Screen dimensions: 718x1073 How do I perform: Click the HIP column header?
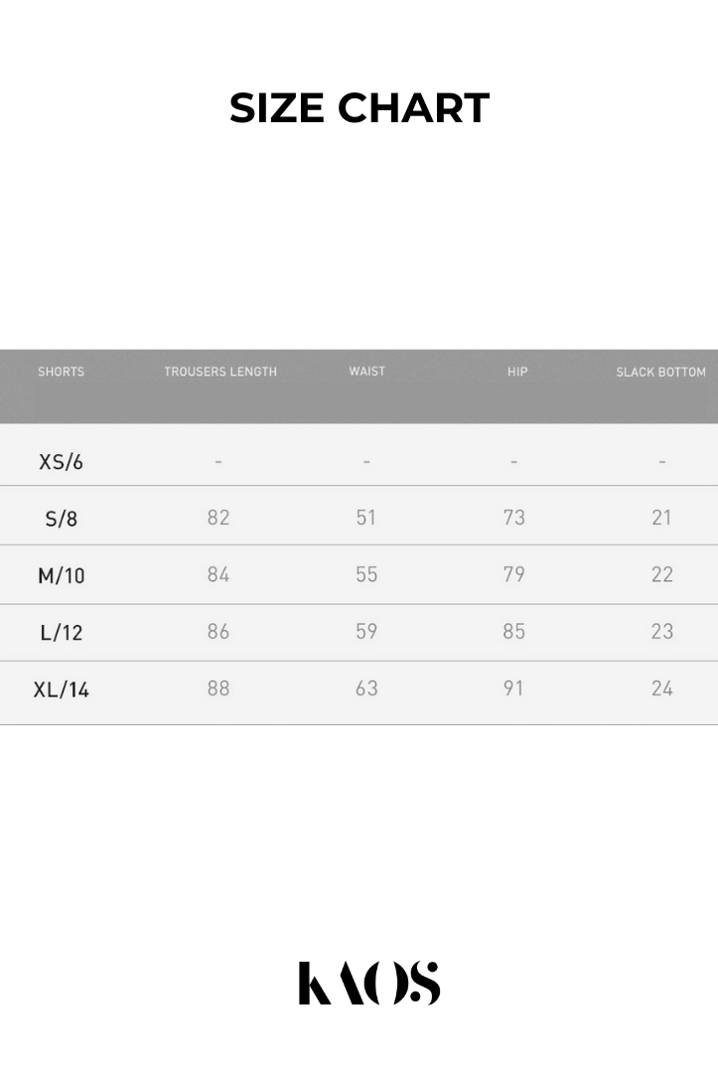pyautogui.click(x=517, y=373)
